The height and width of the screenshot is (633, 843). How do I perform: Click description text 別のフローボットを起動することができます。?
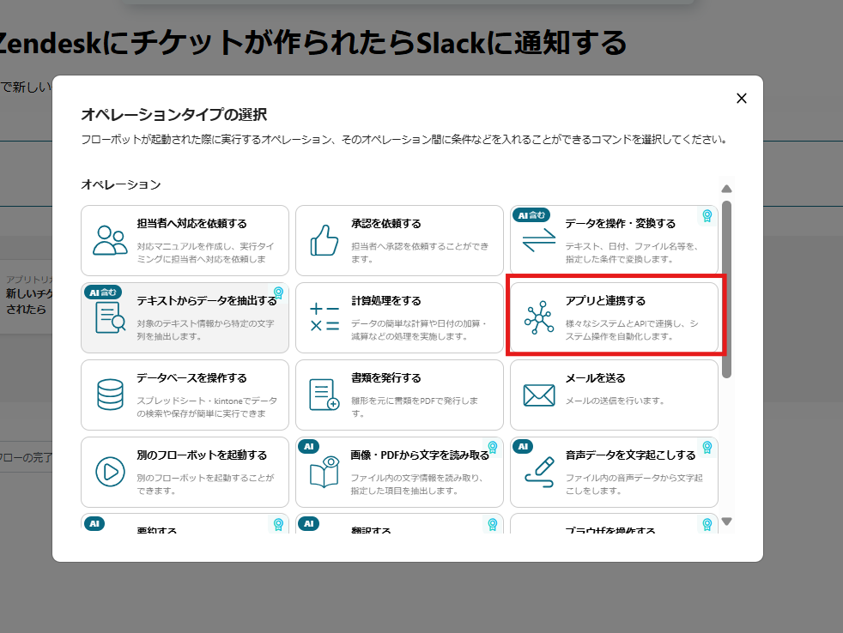click(x=205, y=484)
